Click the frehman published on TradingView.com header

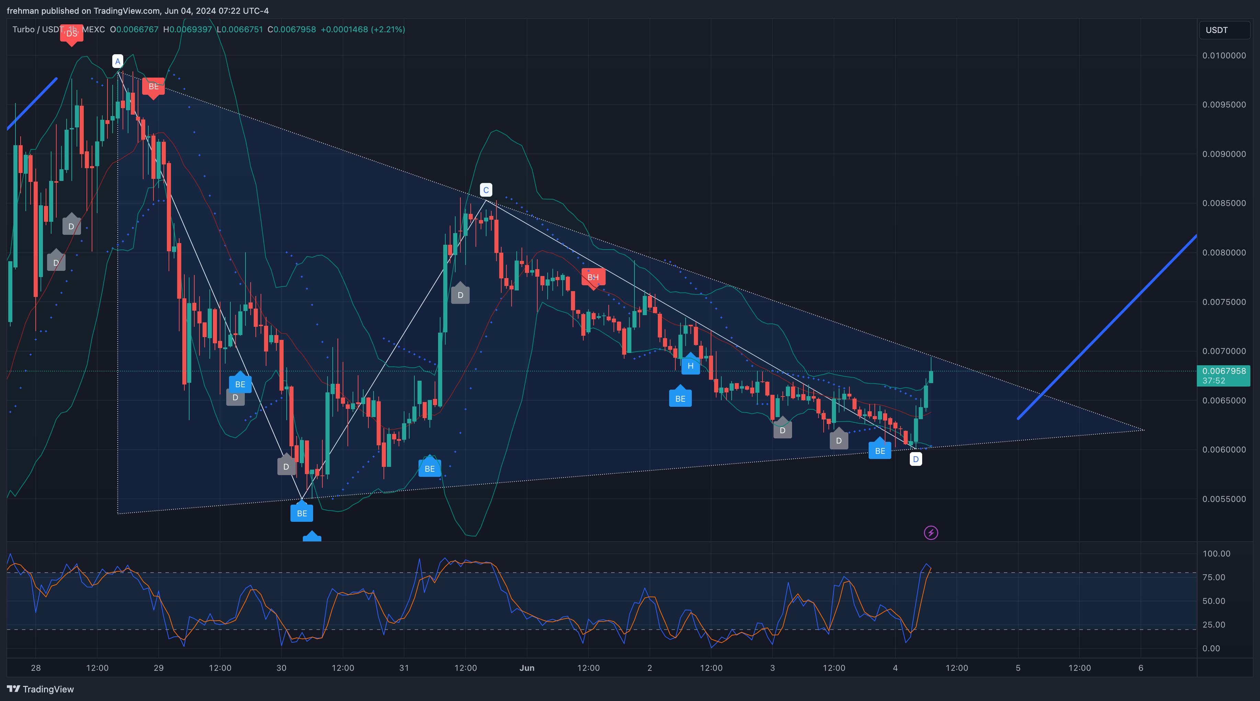(x=137, y=11)
